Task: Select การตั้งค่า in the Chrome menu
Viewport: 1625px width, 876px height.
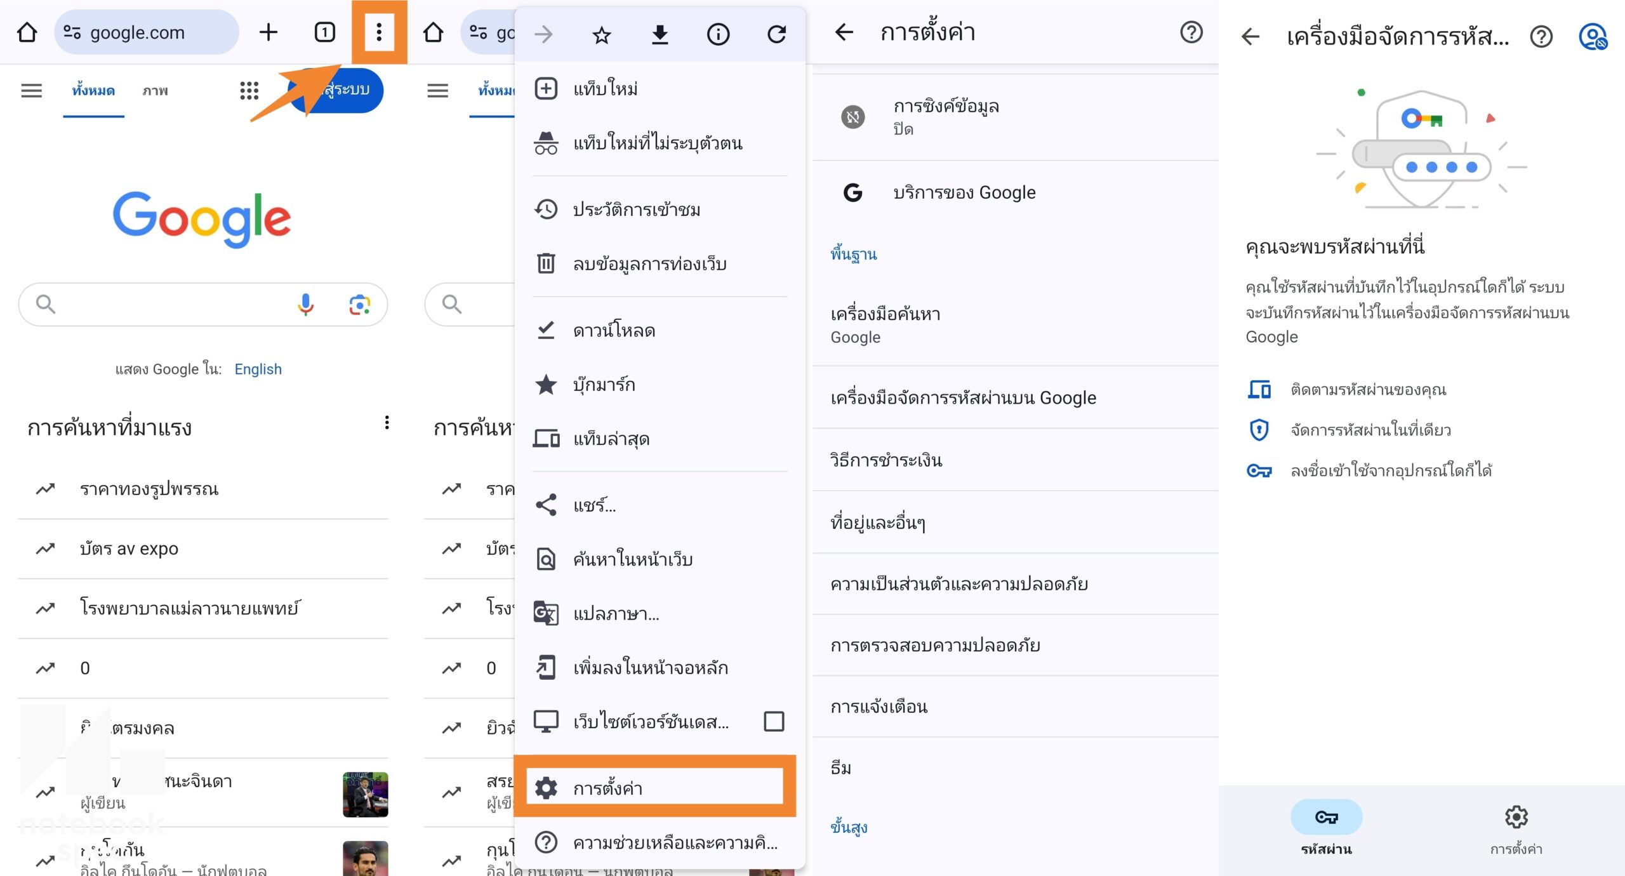Action: click(654, 787)
